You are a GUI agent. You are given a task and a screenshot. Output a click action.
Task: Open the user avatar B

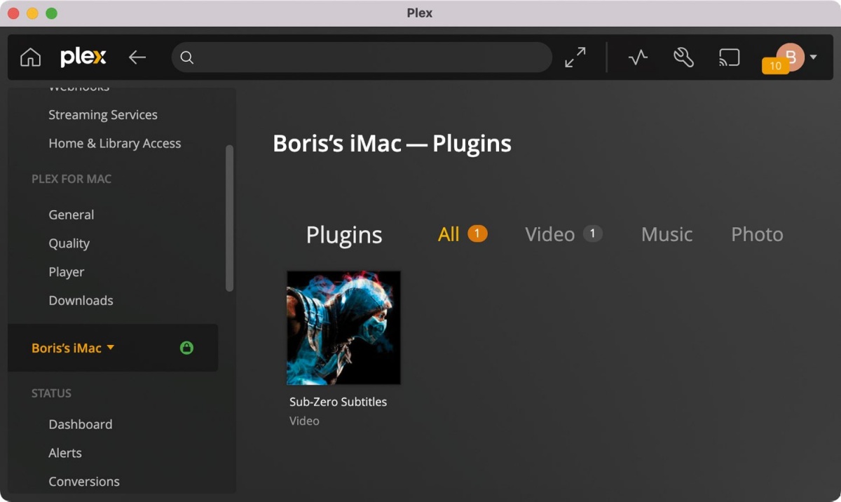(791, 56)
